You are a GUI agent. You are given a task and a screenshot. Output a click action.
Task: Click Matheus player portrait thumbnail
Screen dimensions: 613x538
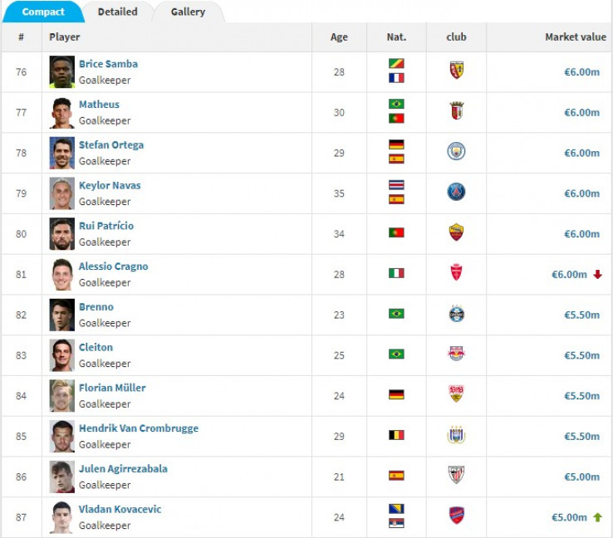(61, 112)
